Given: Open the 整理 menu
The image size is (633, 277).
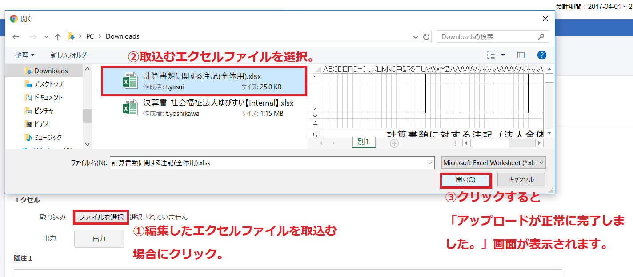Looking at the screenshot, I should coord(25,55).
